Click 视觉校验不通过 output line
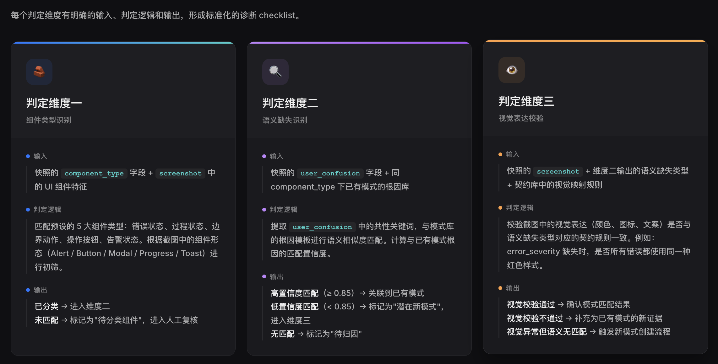The image size is (718, 364). (x=585, y=318)
